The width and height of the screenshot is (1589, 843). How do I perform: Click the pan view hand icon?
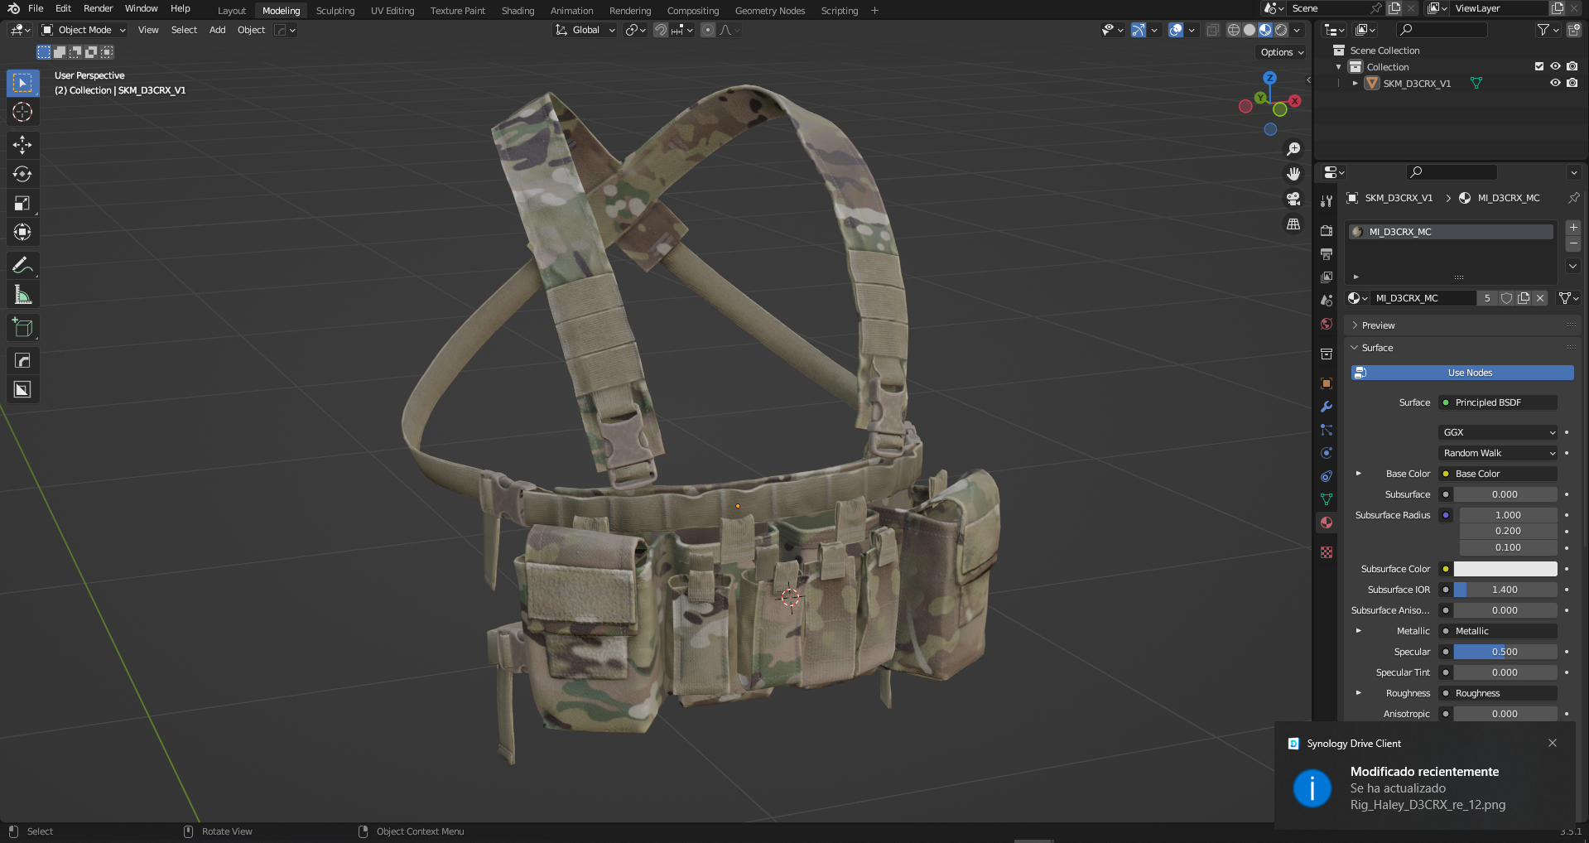click(1293, 174)
